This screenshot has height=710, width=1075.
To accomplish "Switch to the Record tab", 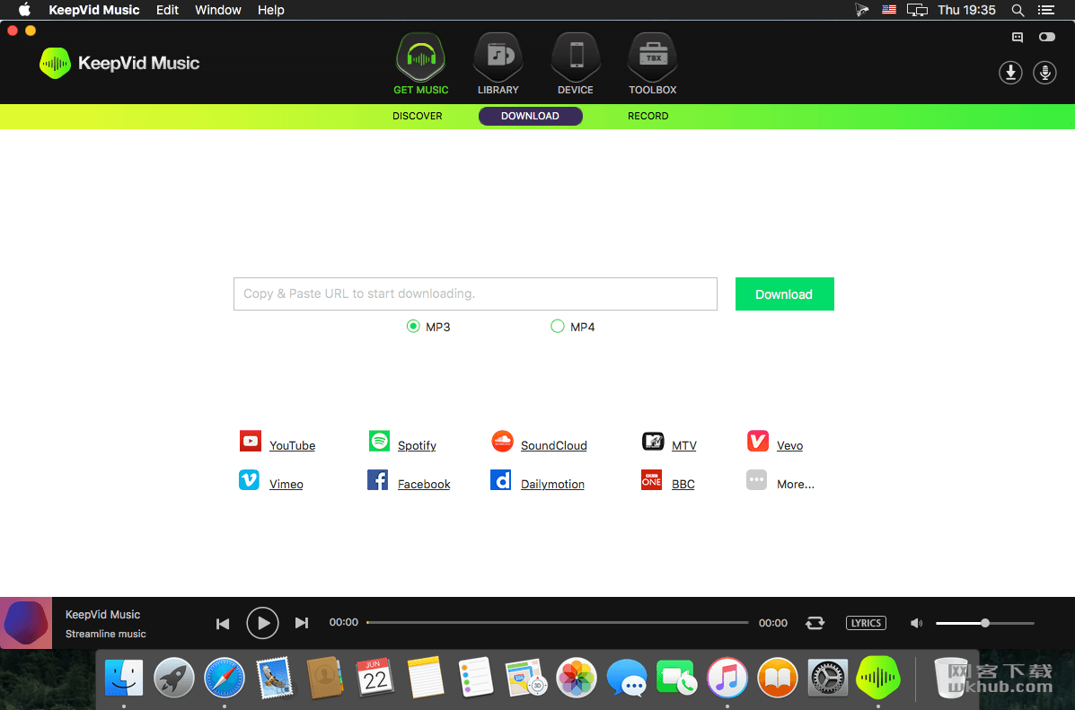I will 648,116.
